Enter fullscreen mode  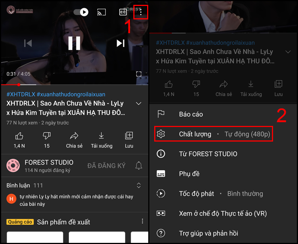point(139,74)
